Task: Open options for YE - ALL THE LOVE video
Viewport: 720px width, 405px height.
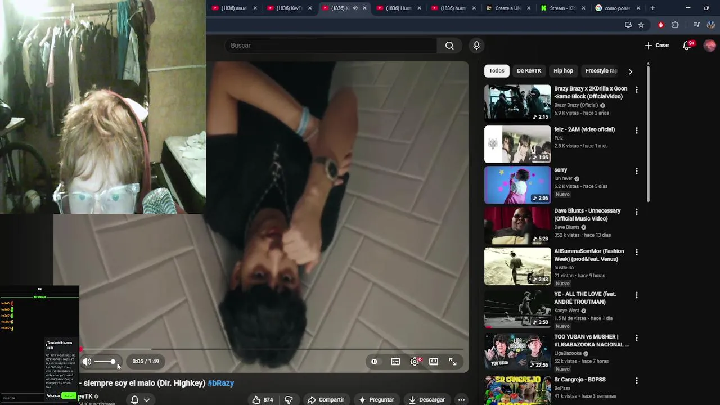Action: [636, 295]
